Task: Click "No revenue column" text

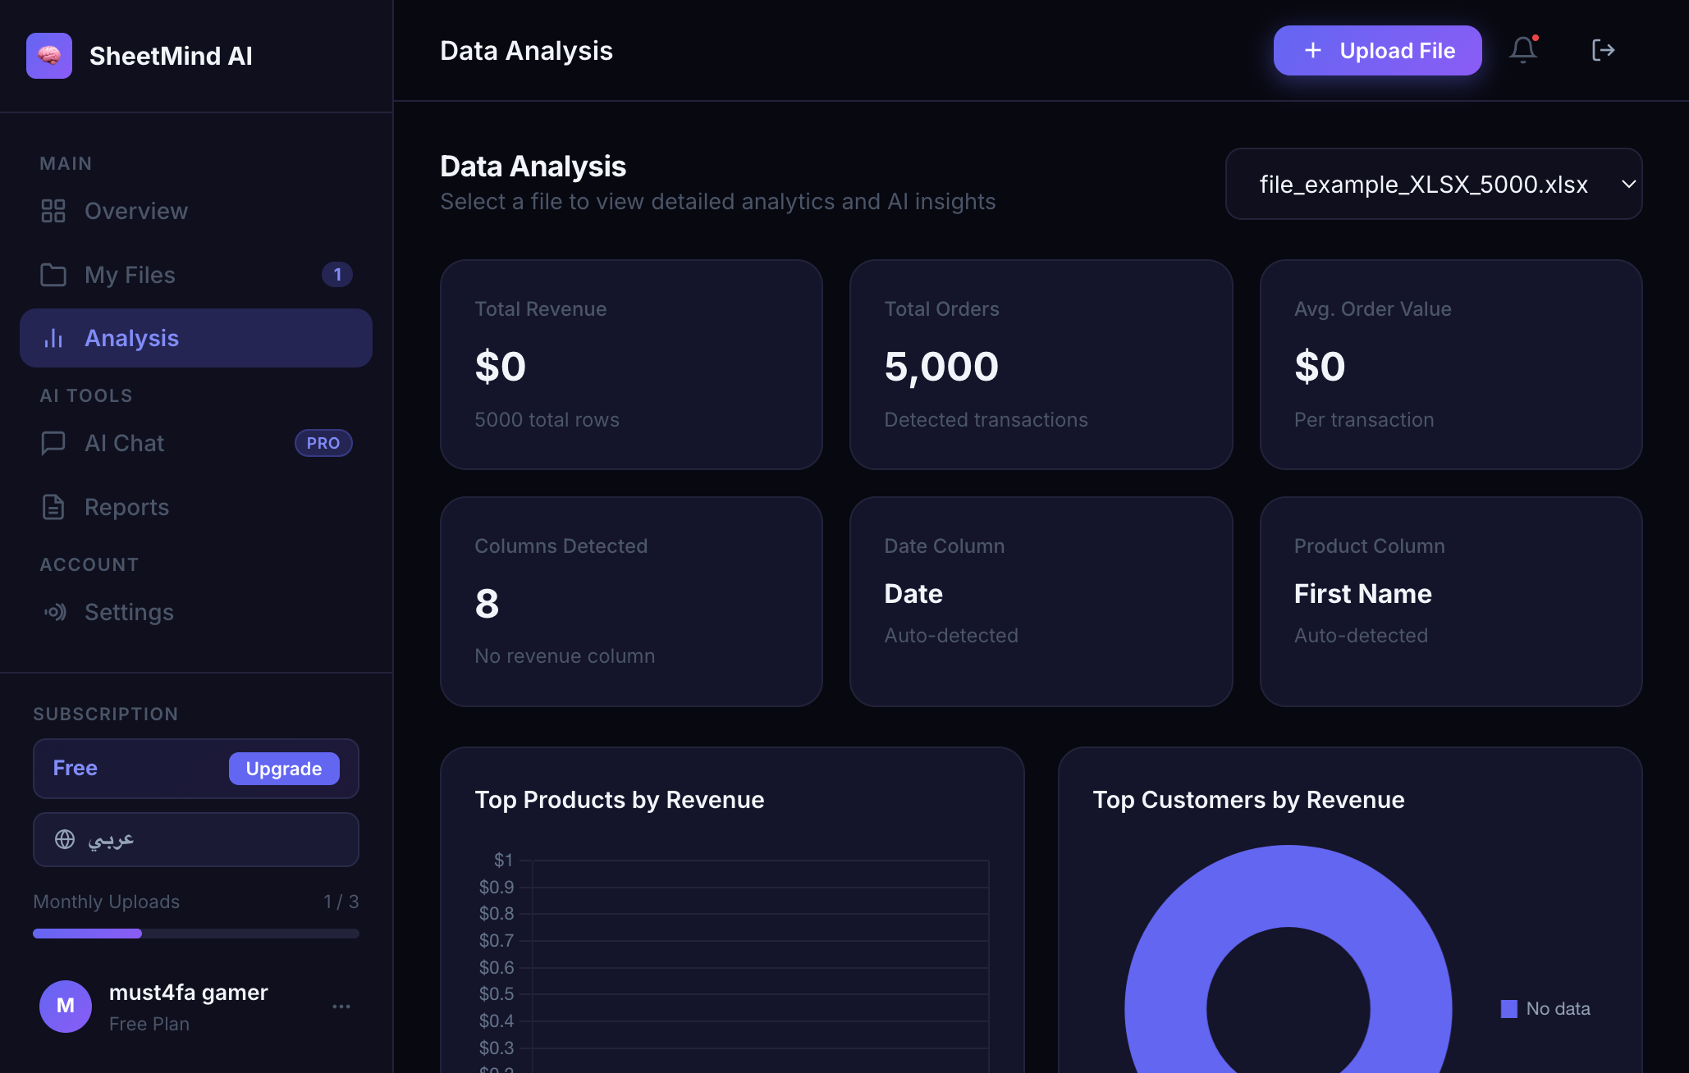Action: (565, 656)
